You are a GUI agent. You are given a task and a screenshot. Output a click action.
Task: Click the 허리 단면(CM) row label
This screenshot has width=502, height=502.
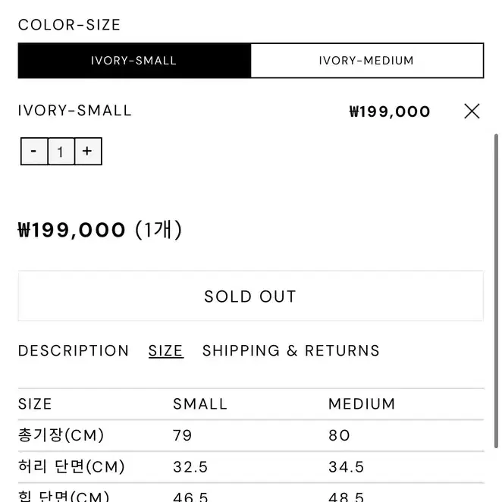pyautogui.click(x=71, y=466)
